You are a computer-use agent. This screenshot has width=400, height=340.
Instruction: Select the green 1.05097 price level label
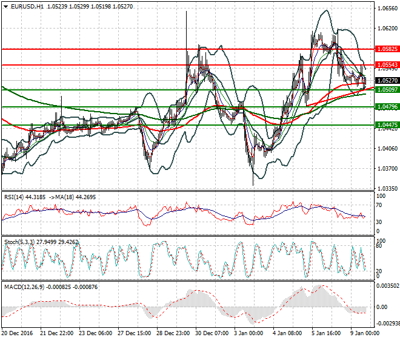(x=387, y=90)
